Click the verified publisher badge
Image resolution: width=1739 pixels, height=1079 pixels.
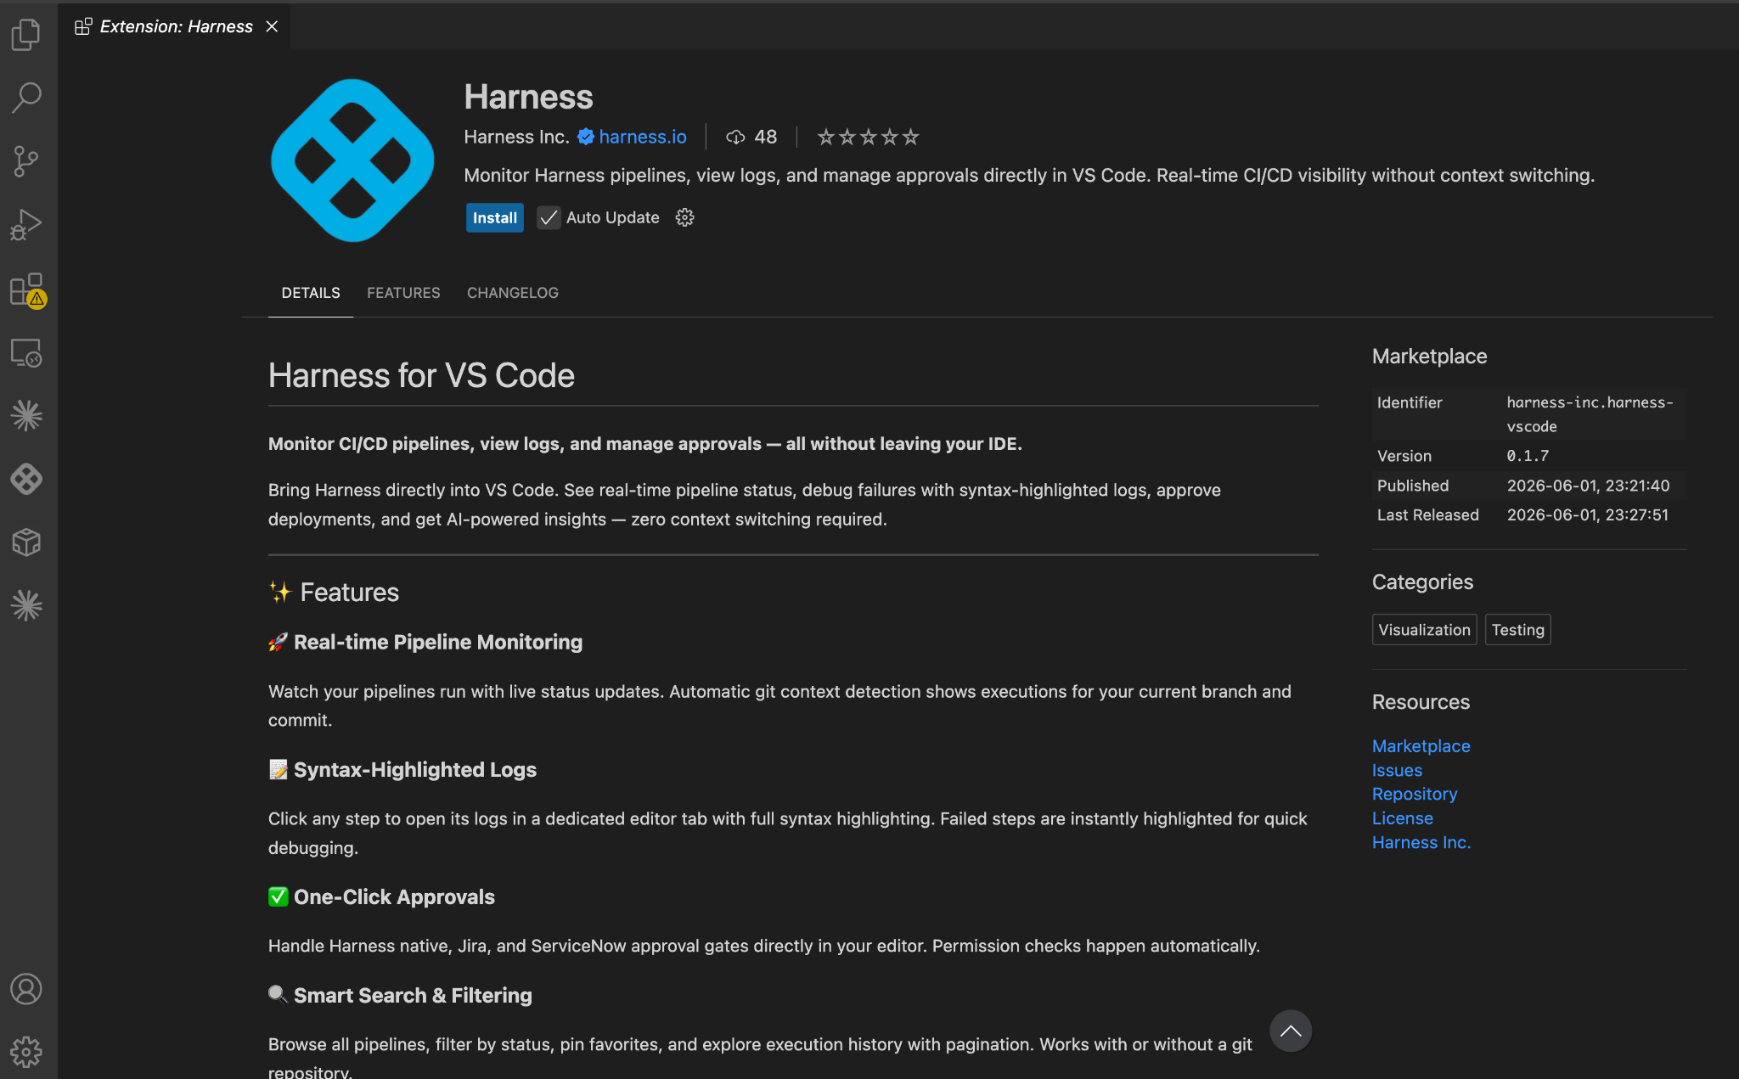(x=586, y=137)
